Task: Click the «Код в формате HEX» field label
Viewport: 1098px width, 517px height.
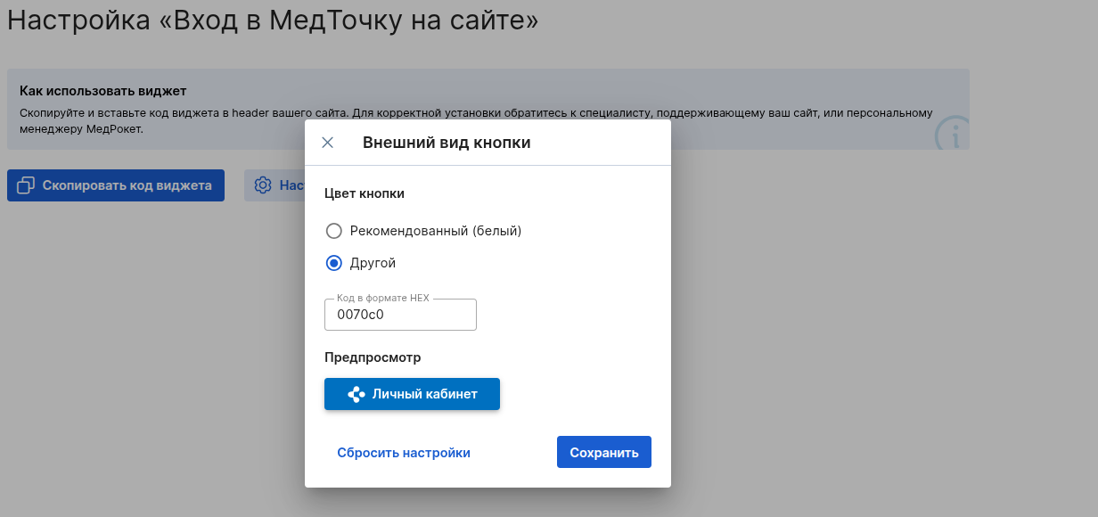Action: [382, 298]
